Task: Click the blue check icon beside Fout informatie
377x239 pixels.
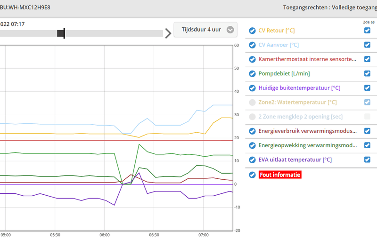Action: click(253, 175)
